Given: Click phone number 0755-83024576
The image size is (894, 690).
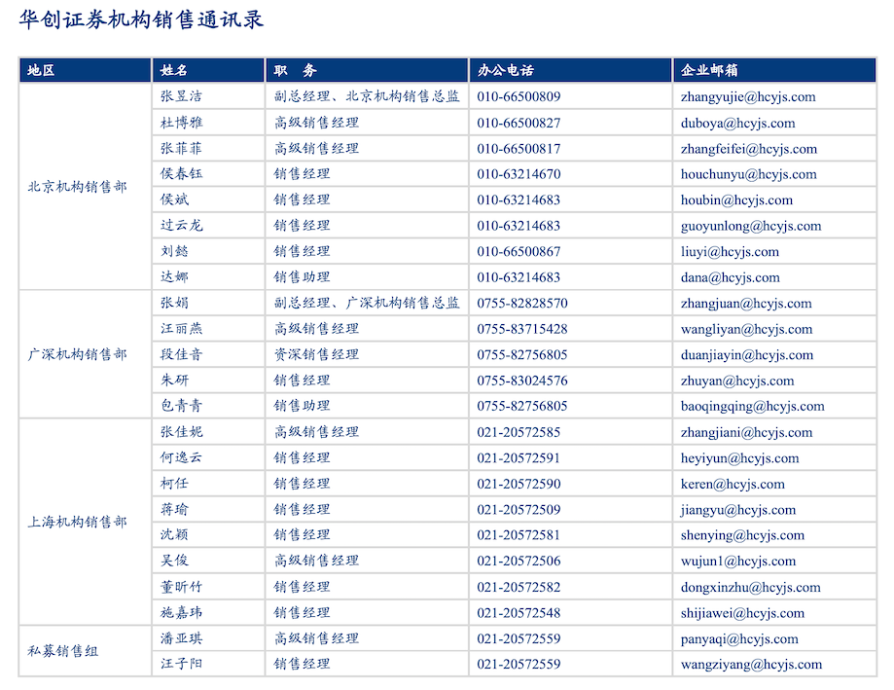Looking at the screenshot, I should 522,381.
